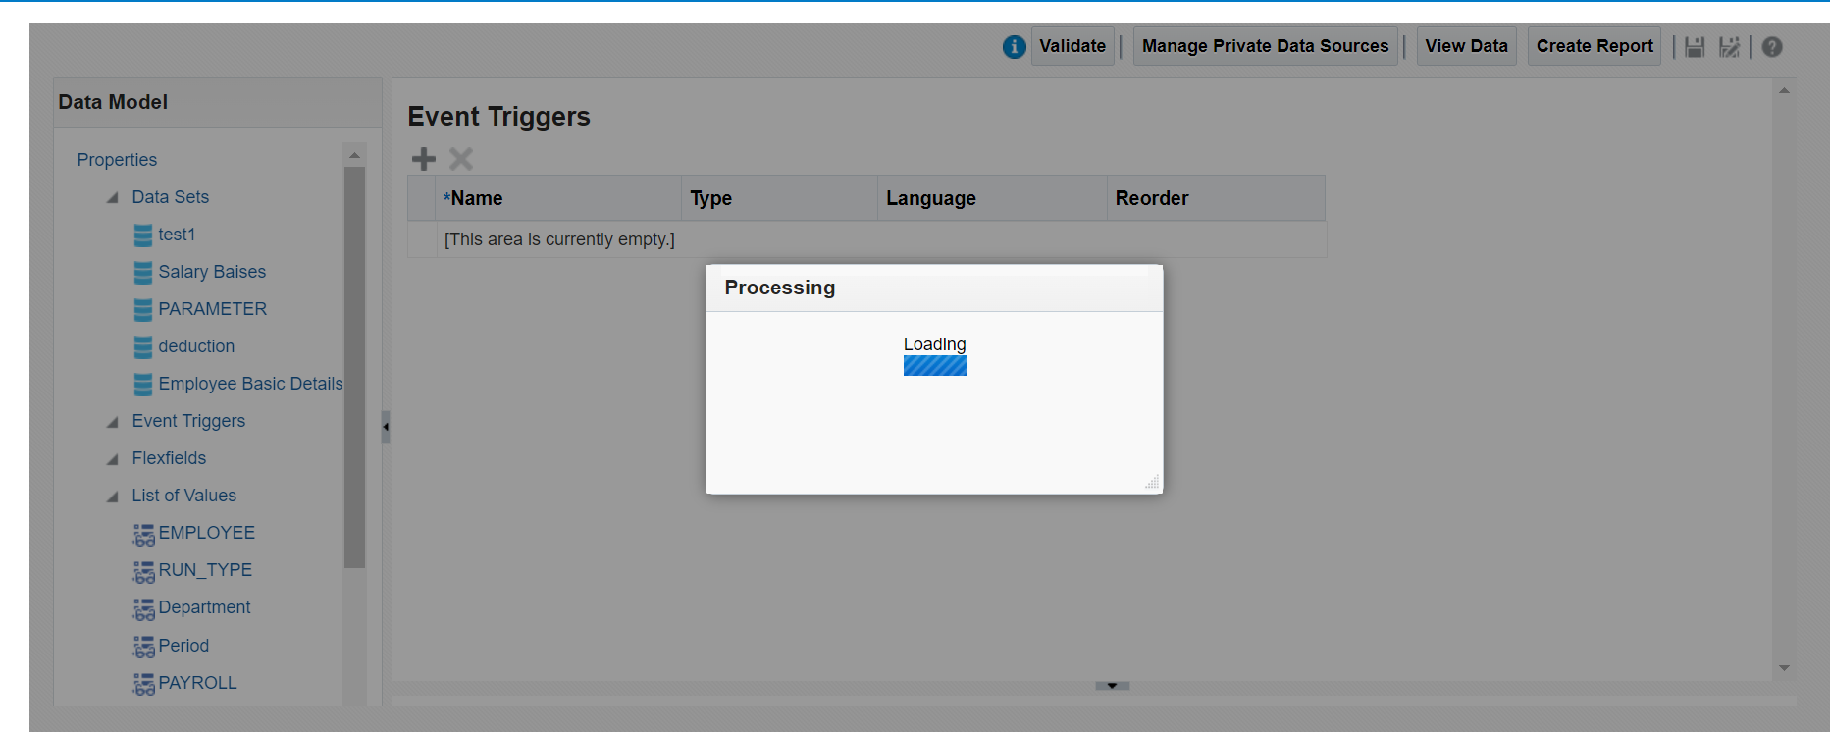Open the EMPLOYEE list of values

click(x=207, y=533)
